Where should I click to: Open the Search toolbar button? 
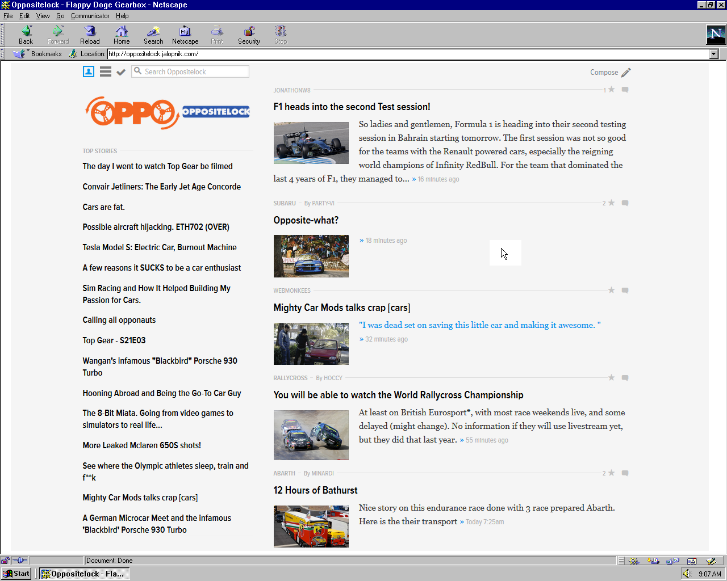153,35
